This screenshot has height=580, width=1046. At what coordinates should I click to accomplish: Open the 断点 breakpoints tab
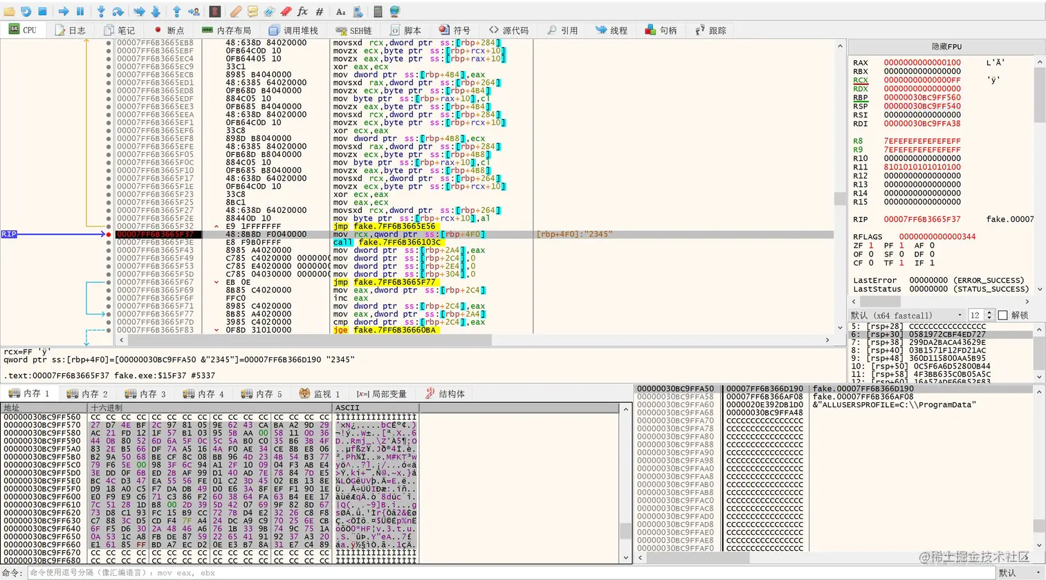169,30
